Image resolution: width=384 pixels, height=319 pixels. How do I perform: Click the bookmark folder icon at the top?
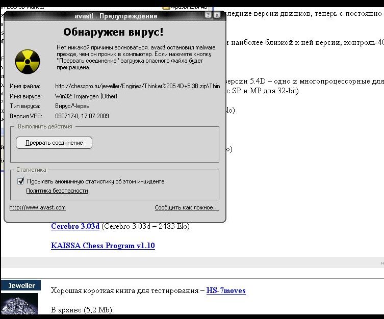(166, 8)
